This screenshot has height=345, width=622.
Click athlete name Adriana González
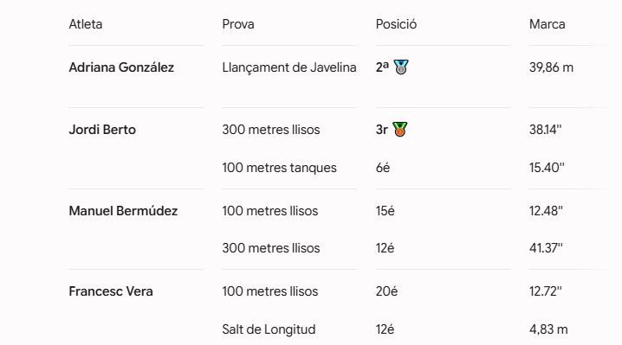(x=121, y=67)
